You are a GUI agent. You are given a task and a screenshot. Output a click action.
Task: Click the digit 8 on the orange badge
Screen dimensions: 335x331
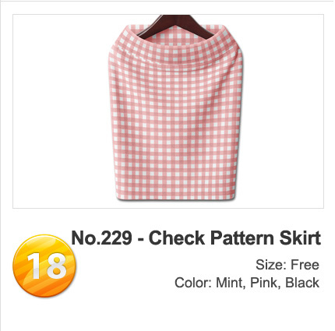tap(57, 266)
